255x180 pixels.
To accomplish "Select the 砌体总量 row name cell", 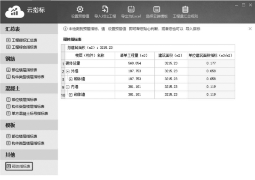I will pyautogui.click(x=90, y=63).
